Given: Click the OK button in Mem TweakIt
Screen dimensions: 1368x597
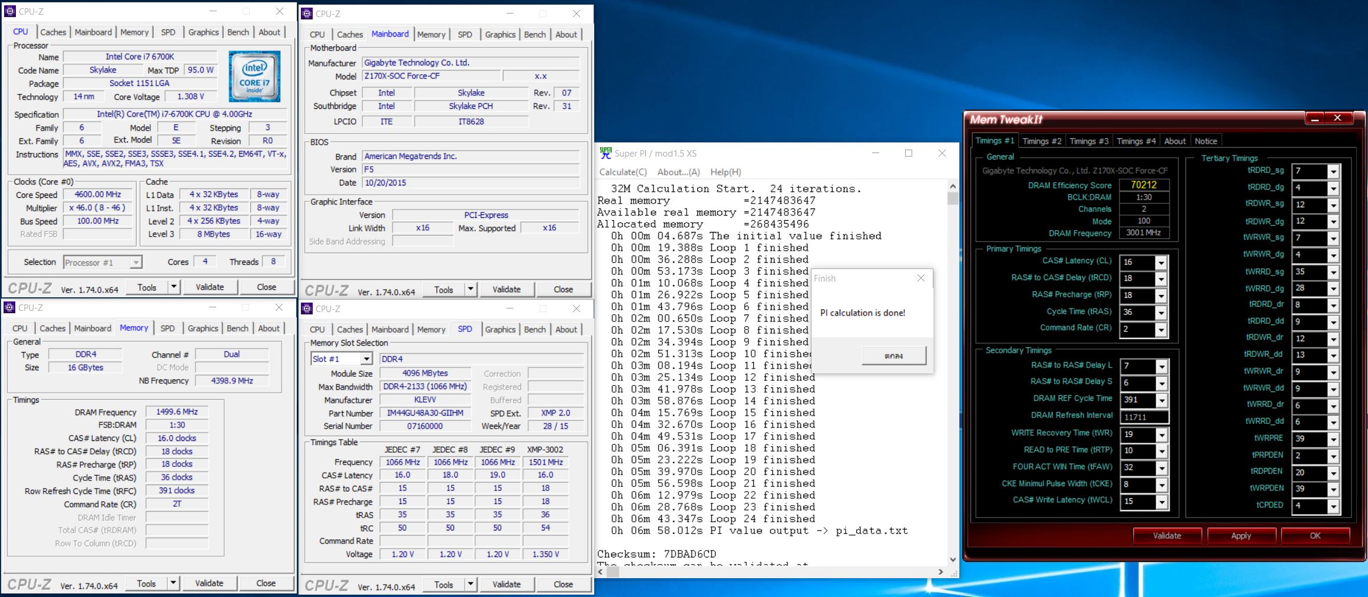Looking at the screenshot, I should pos(1315,535).
